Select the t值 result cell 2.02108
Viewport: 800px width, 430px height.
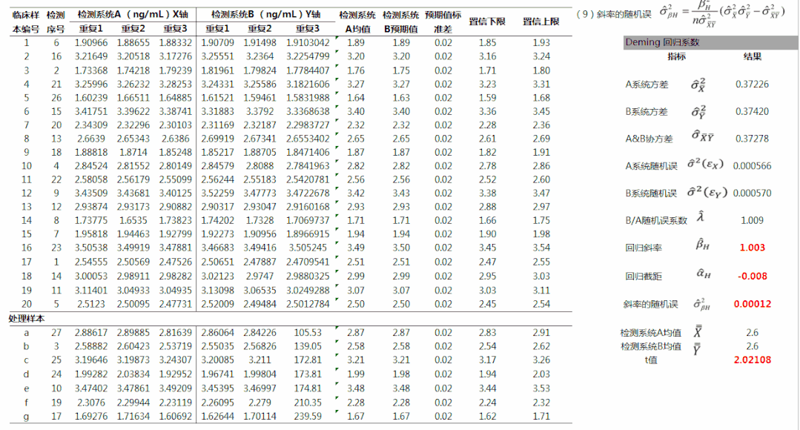pos(752,360)
